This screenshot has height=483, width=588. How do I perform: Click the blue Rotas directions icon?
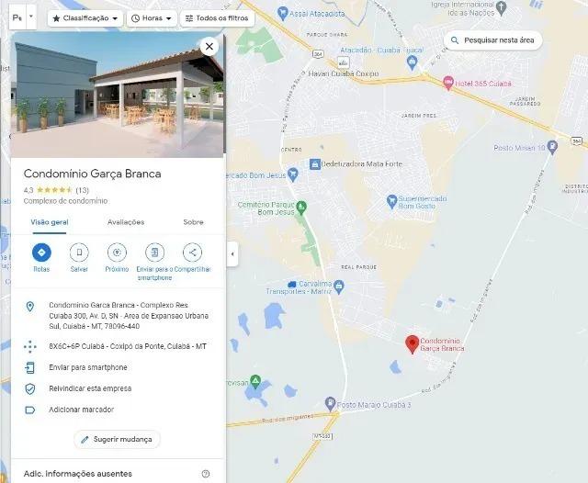click(41, 253)
